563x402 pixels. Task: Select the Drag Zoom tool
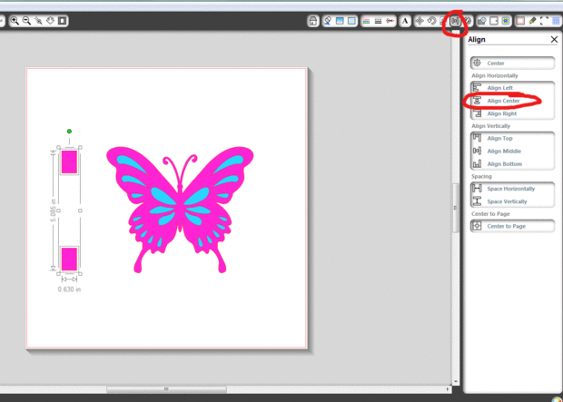click(x=50, y=21)
